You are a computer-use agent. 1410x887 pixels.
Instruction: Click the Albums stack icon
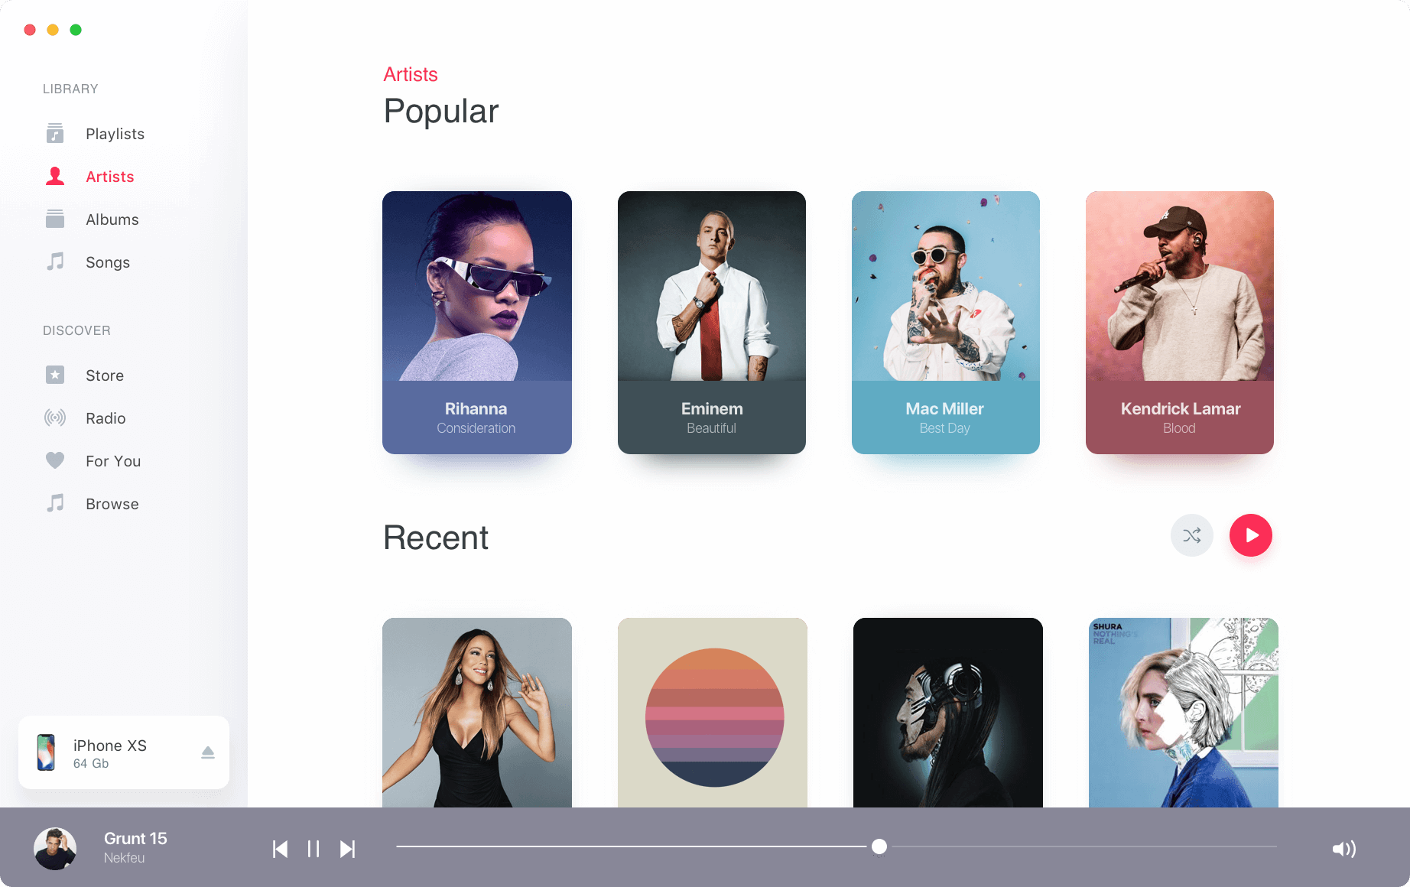coord(55,219)
